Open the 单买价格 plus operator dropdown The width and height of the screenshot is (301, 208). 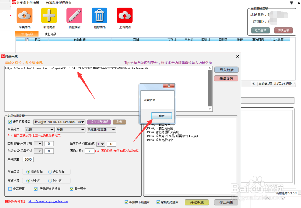click(101, 144)
